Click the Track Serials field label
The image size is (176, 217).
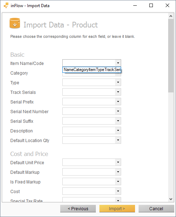23,92
